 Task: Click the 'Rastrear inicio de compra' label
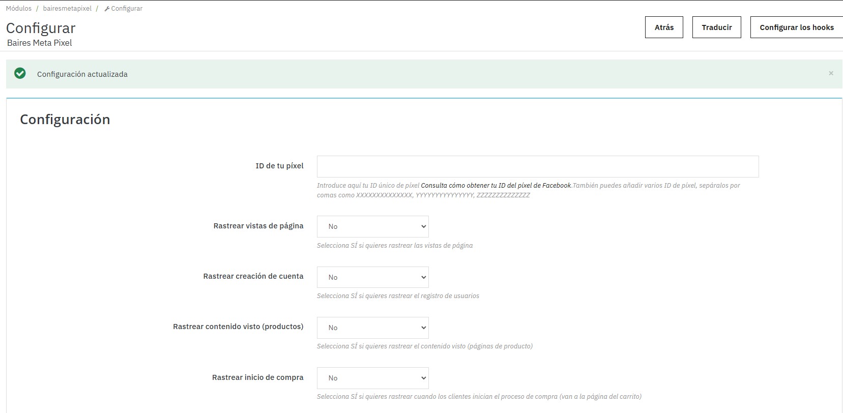257,377
